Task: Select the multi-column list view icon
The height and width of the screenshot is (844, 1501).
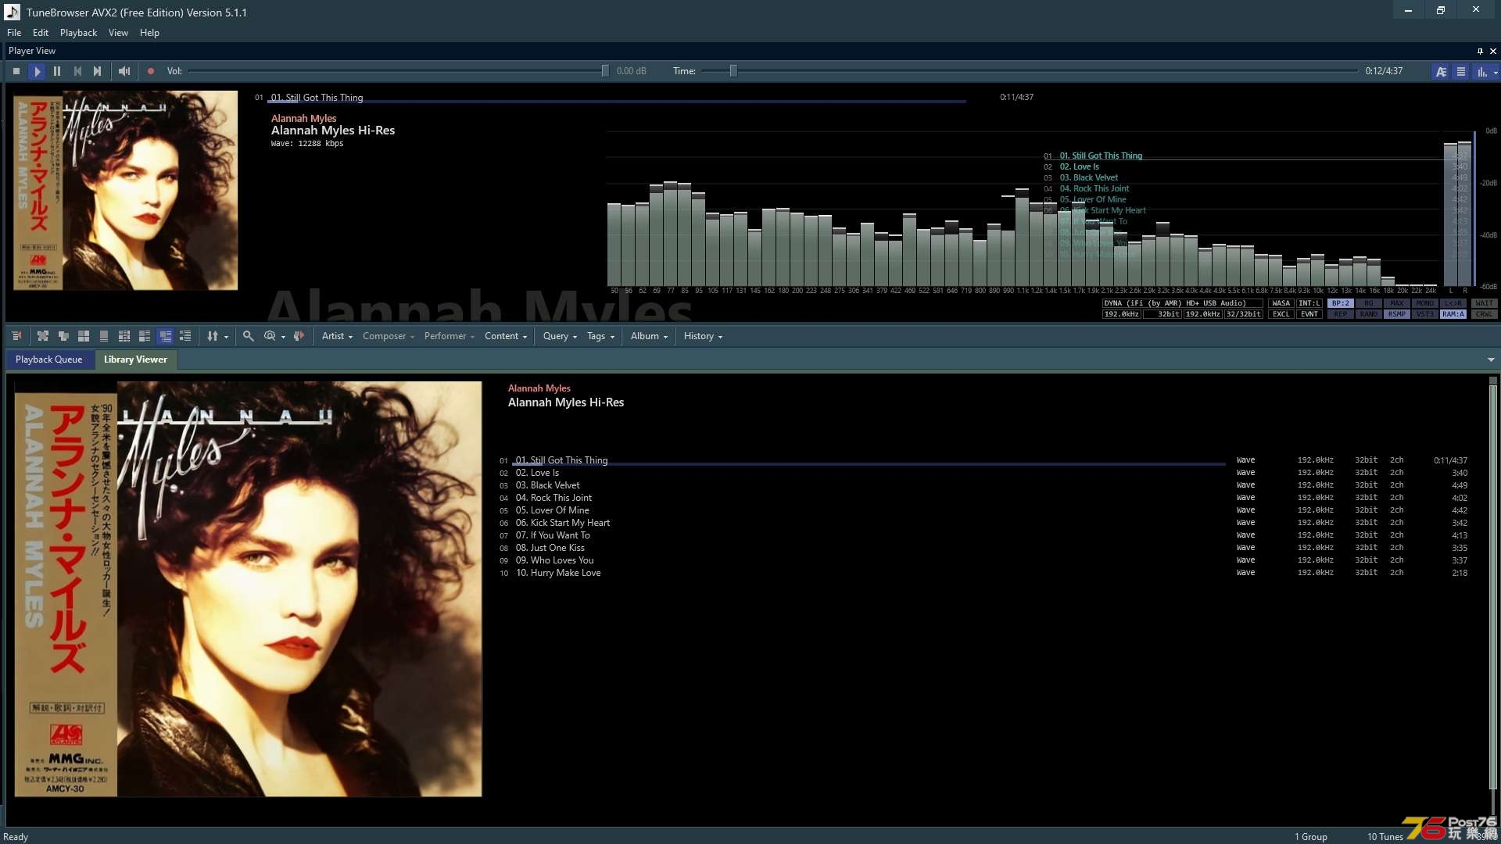Action: (x=124, y=336)
